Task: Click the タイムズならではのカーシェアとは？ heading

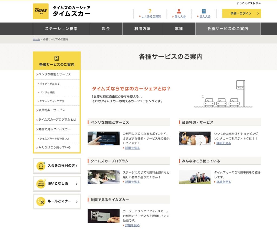Action: click(x=131, y=89)
